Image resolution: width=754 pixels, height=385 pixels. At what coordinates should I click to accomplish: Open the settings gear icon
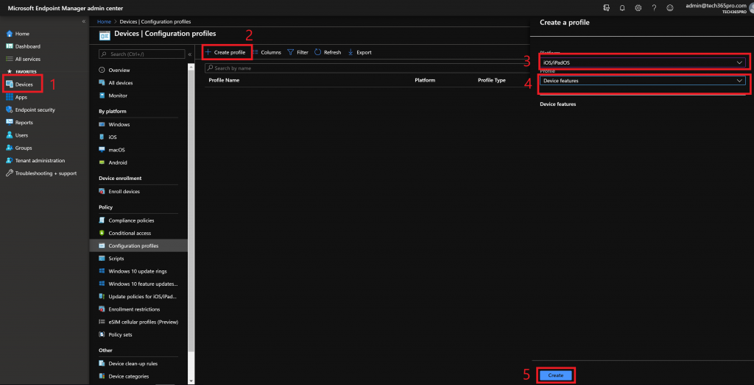tap(638, 7)
